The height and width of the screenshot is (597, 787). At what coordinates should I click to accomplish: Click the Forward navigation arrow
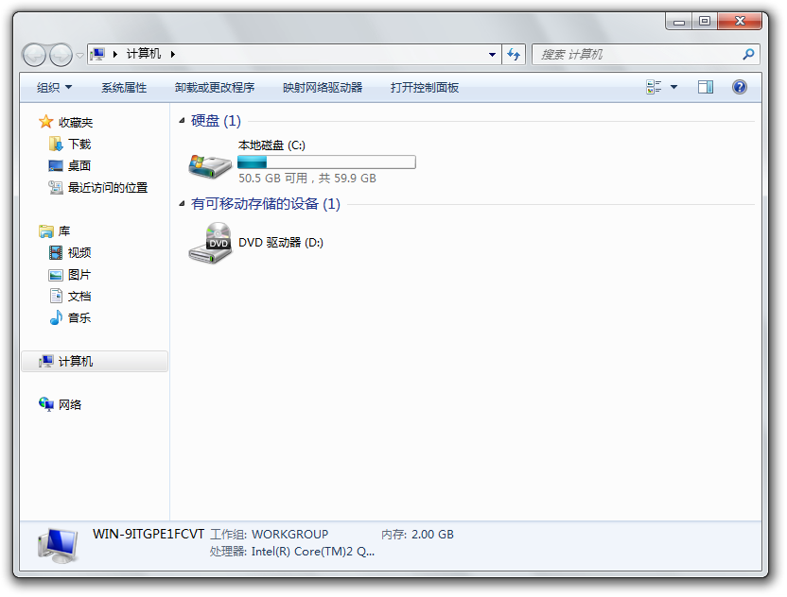(61, 55)
